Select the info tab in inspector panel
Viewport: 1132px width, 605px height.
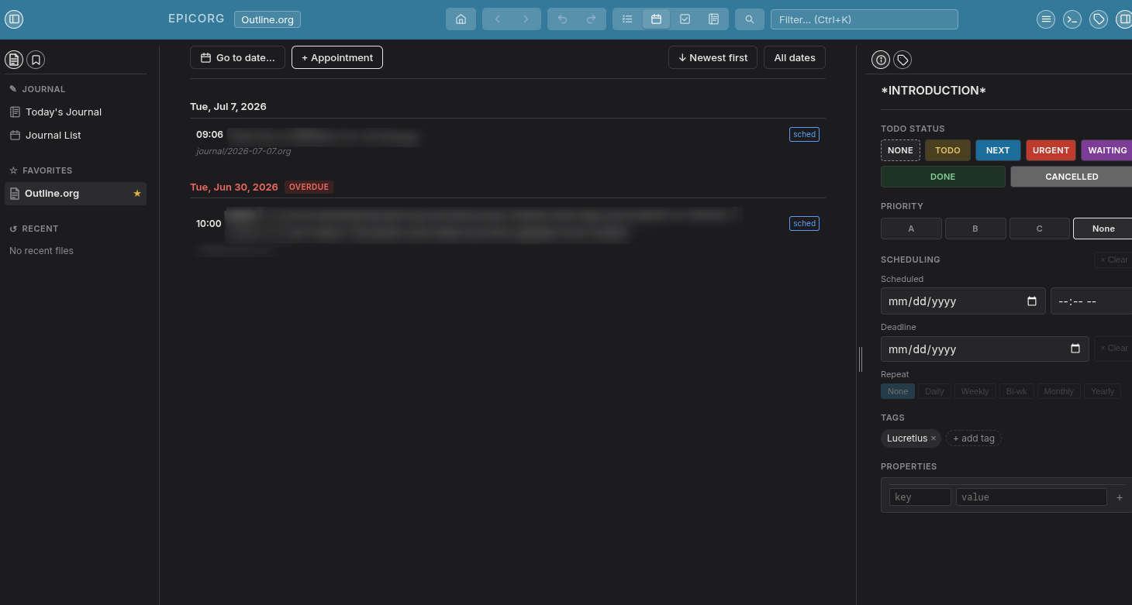coord(881,60)
